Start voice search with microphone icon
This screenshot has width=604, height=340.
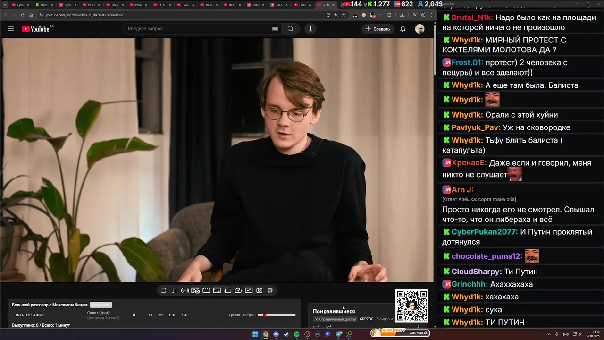[x=310, y=29]
